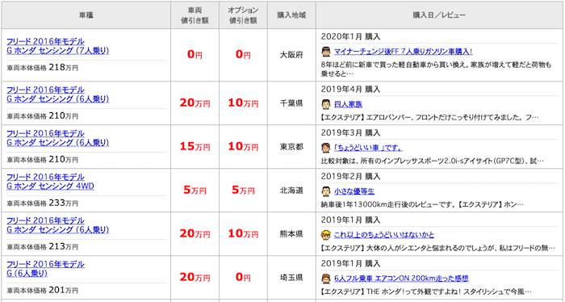Click 車両本体価格 201万円 price text

tap(43, 291)
